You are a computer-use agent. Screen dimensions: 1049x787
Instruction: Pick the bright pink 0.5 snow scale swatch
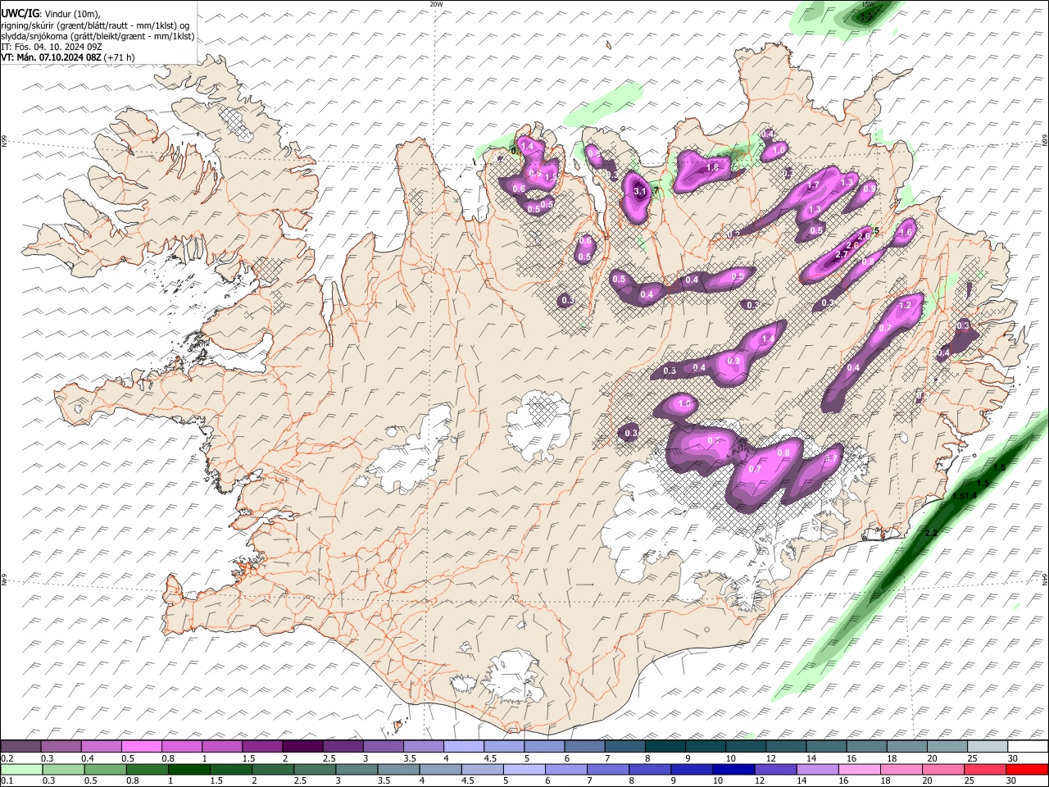click(141, 747)
